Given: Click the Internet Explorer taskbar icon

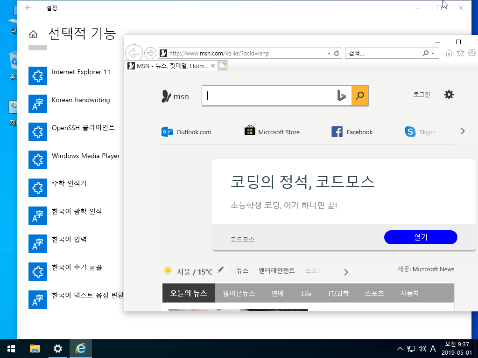Looking at the screenshot, I should pos(80,349).
